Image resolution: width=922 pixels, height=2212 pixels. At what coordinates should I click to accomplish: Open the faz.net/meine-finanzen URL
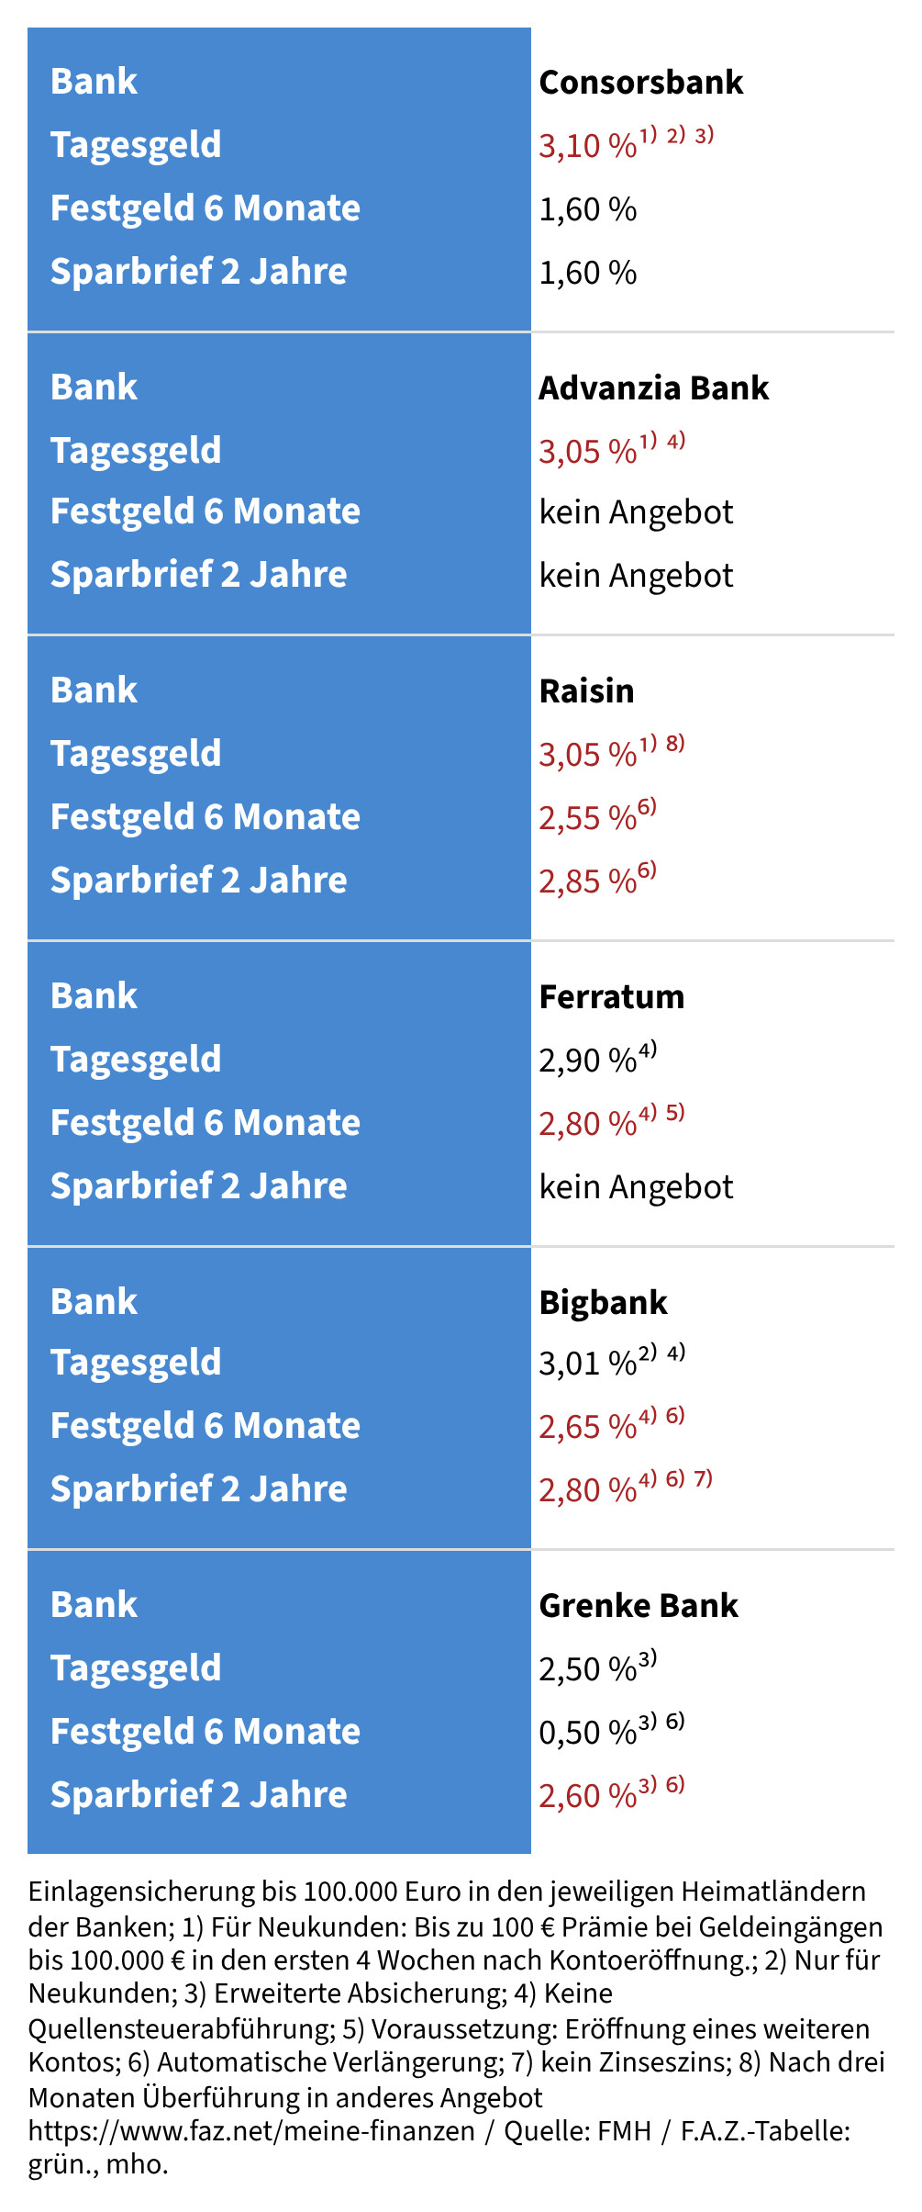[x=251, y=2130]
